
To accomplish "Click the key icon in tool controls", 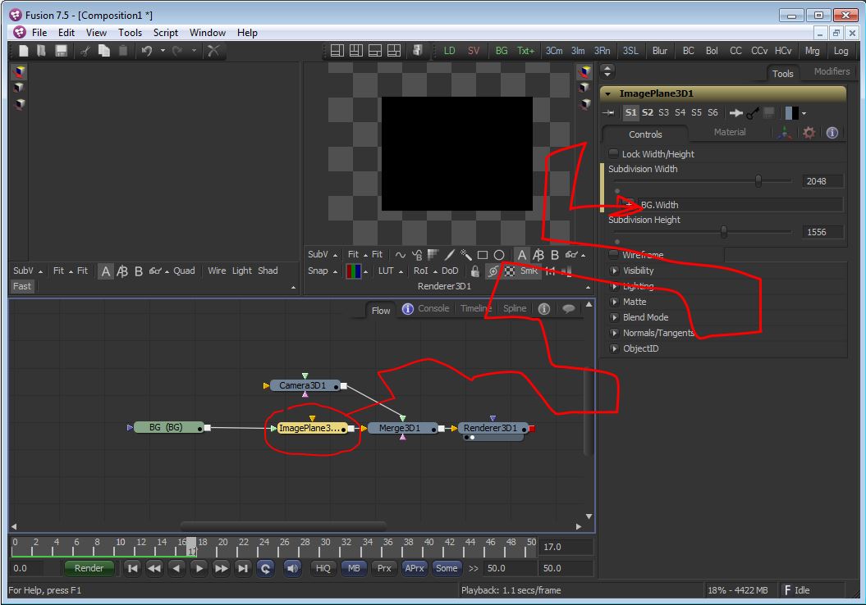I will click(x=752, y=113).
